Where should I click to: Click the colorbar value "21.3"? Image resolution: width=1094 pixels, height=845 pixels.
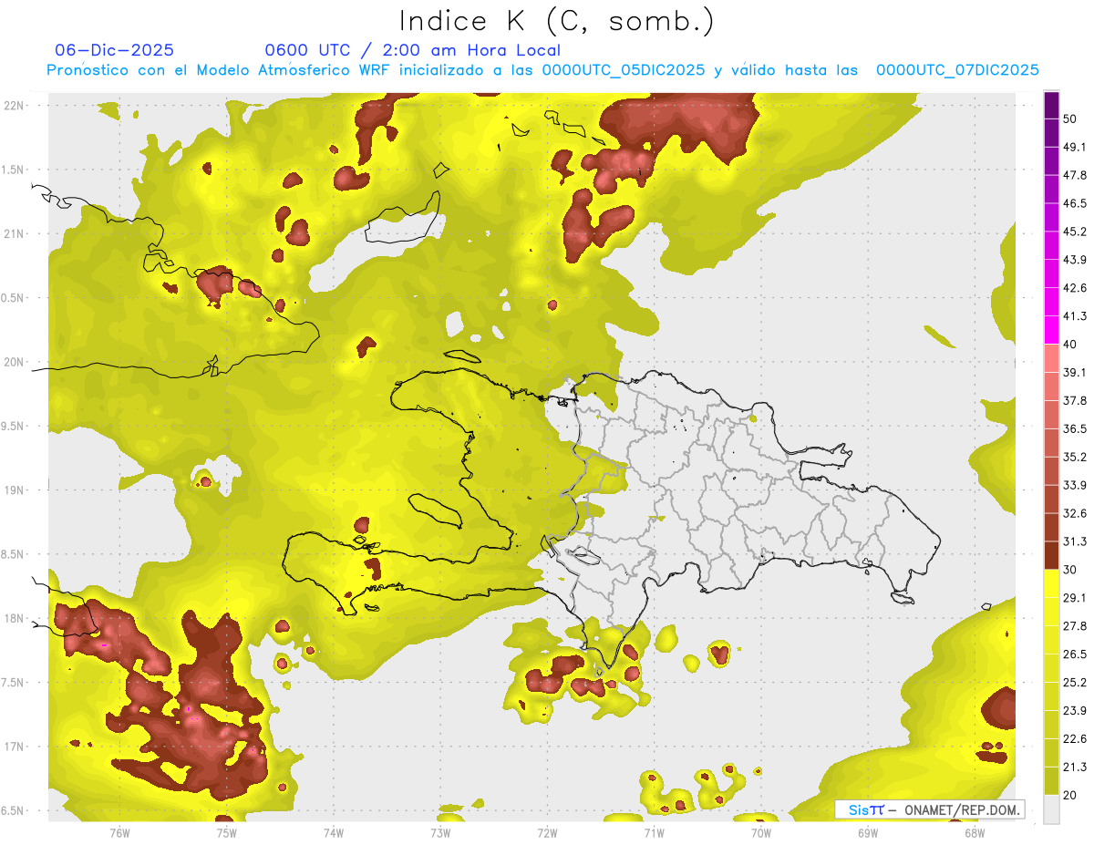coord(1075,767)
